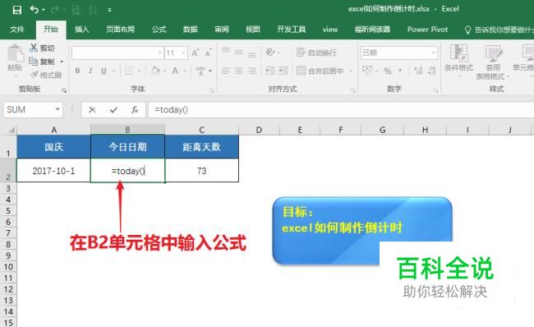The width and height of the screenshot is (534, 327).
Task: Click the text orientation icon
Action: (271, 52)
